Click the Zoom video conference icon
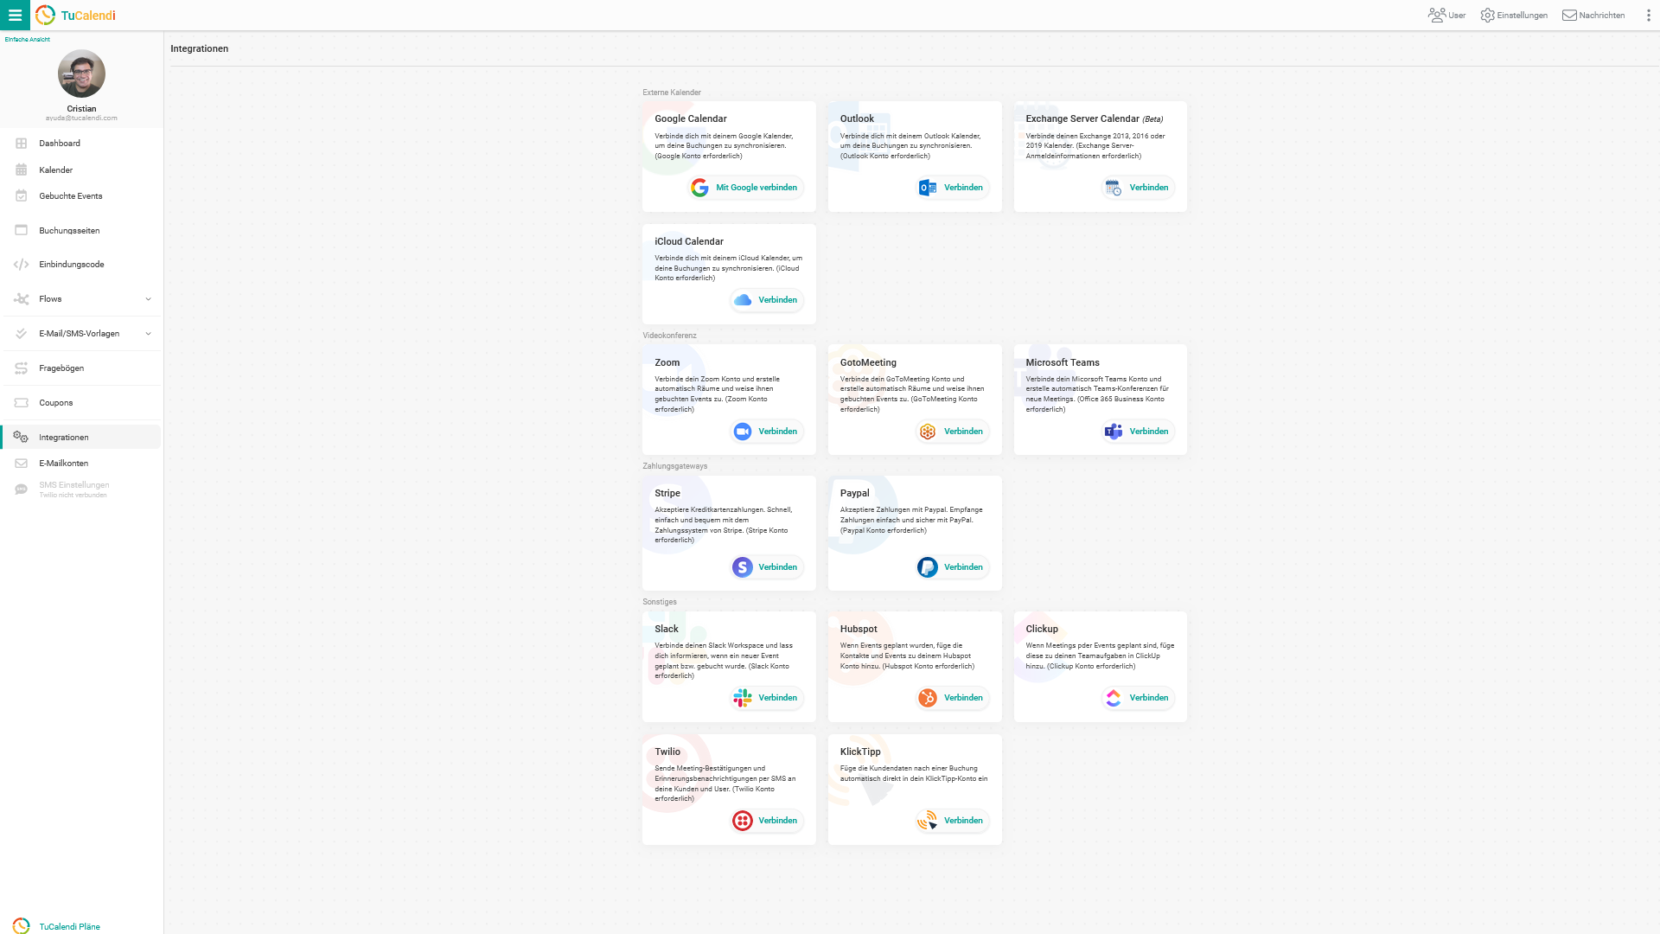Screen dimensions: 1660x934 coord(742,431)
